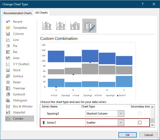The height and width of the screenshot is (140, 160).
Task: Toggle Secondary Axis checkbox for Spacing3
Action: tap(140, 113)
